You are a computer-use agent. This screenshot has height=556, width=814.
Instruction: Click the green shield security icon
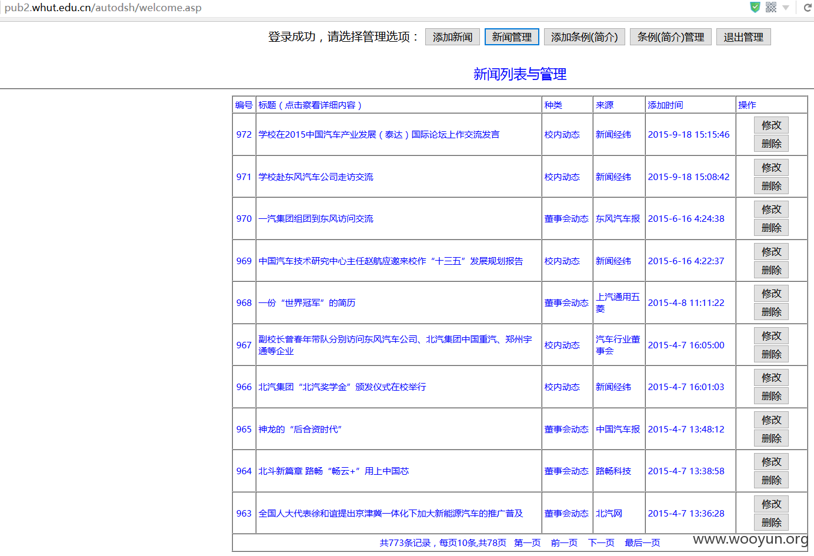click(755, 7)
